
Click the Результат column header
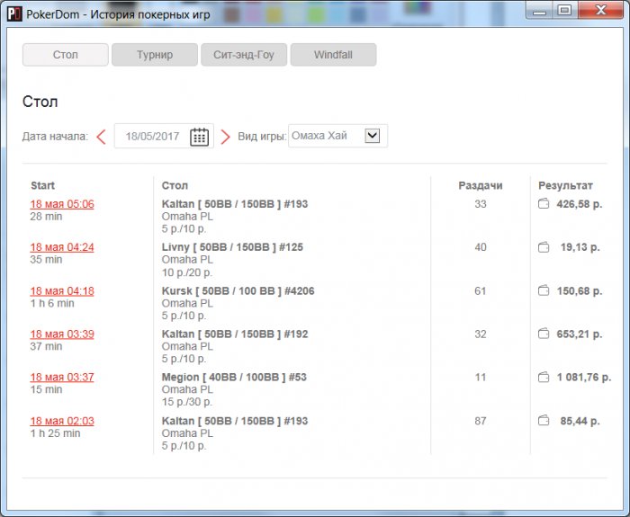click(x=565, y=185)
